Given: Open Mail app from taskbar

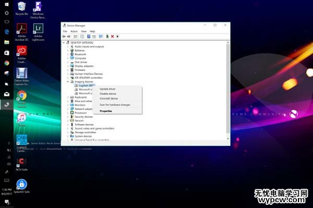Looking at the screenshot, I should pyautogui.click(x=7, y=94).
